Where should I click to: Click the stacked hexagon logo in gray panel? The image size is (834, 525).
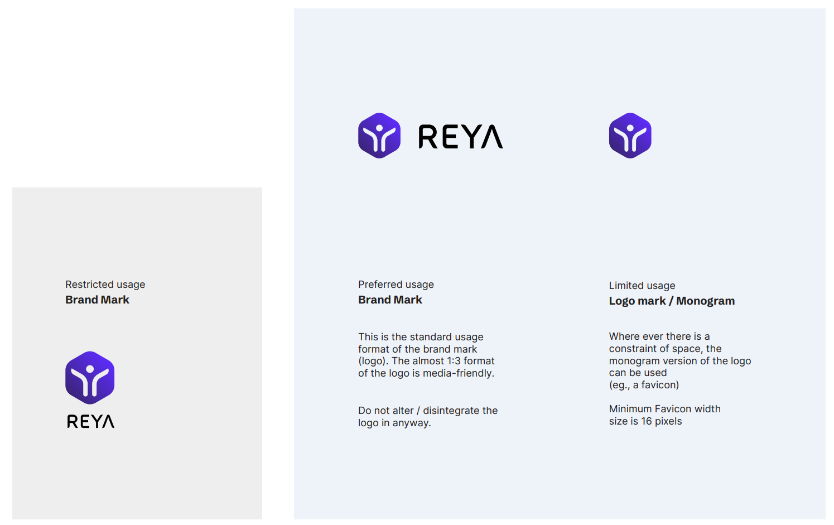point(90,378)
